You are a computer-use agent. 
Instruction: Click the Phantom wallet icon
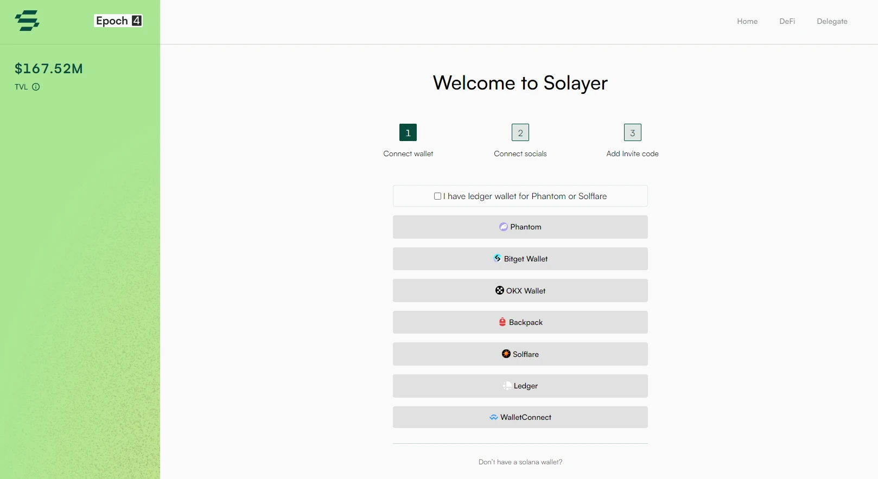(x=504, y=227)
